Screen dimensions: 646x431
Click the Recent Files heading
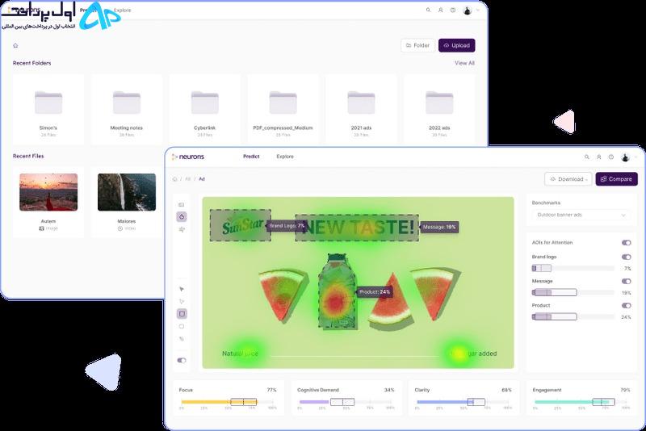tap(28, 156)
